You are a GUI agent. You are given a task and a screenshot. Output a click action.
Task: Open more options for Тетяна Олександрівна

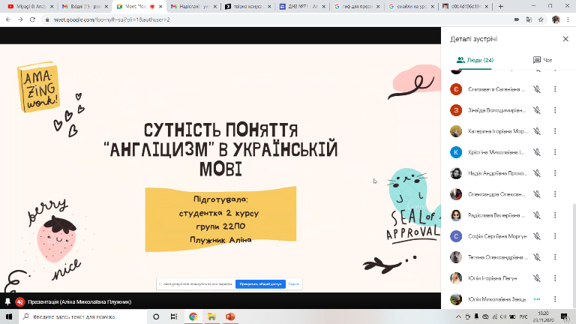click(555, 256)
